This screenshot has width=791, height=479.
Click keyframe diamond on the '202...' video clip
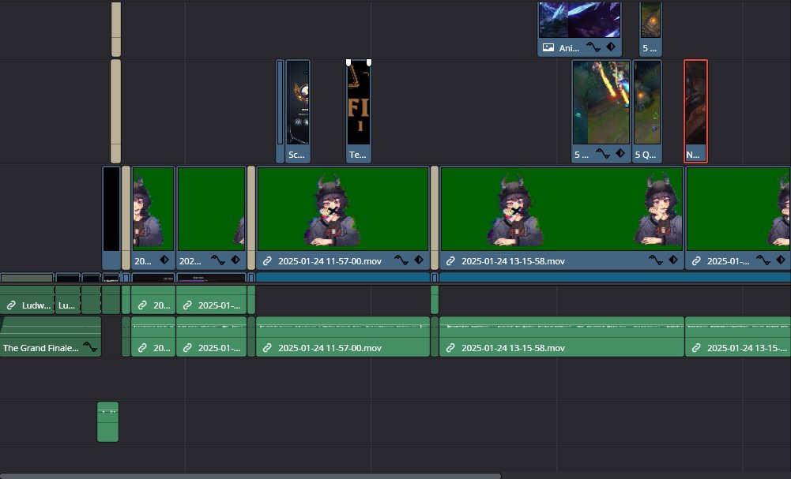click(235, 260)
